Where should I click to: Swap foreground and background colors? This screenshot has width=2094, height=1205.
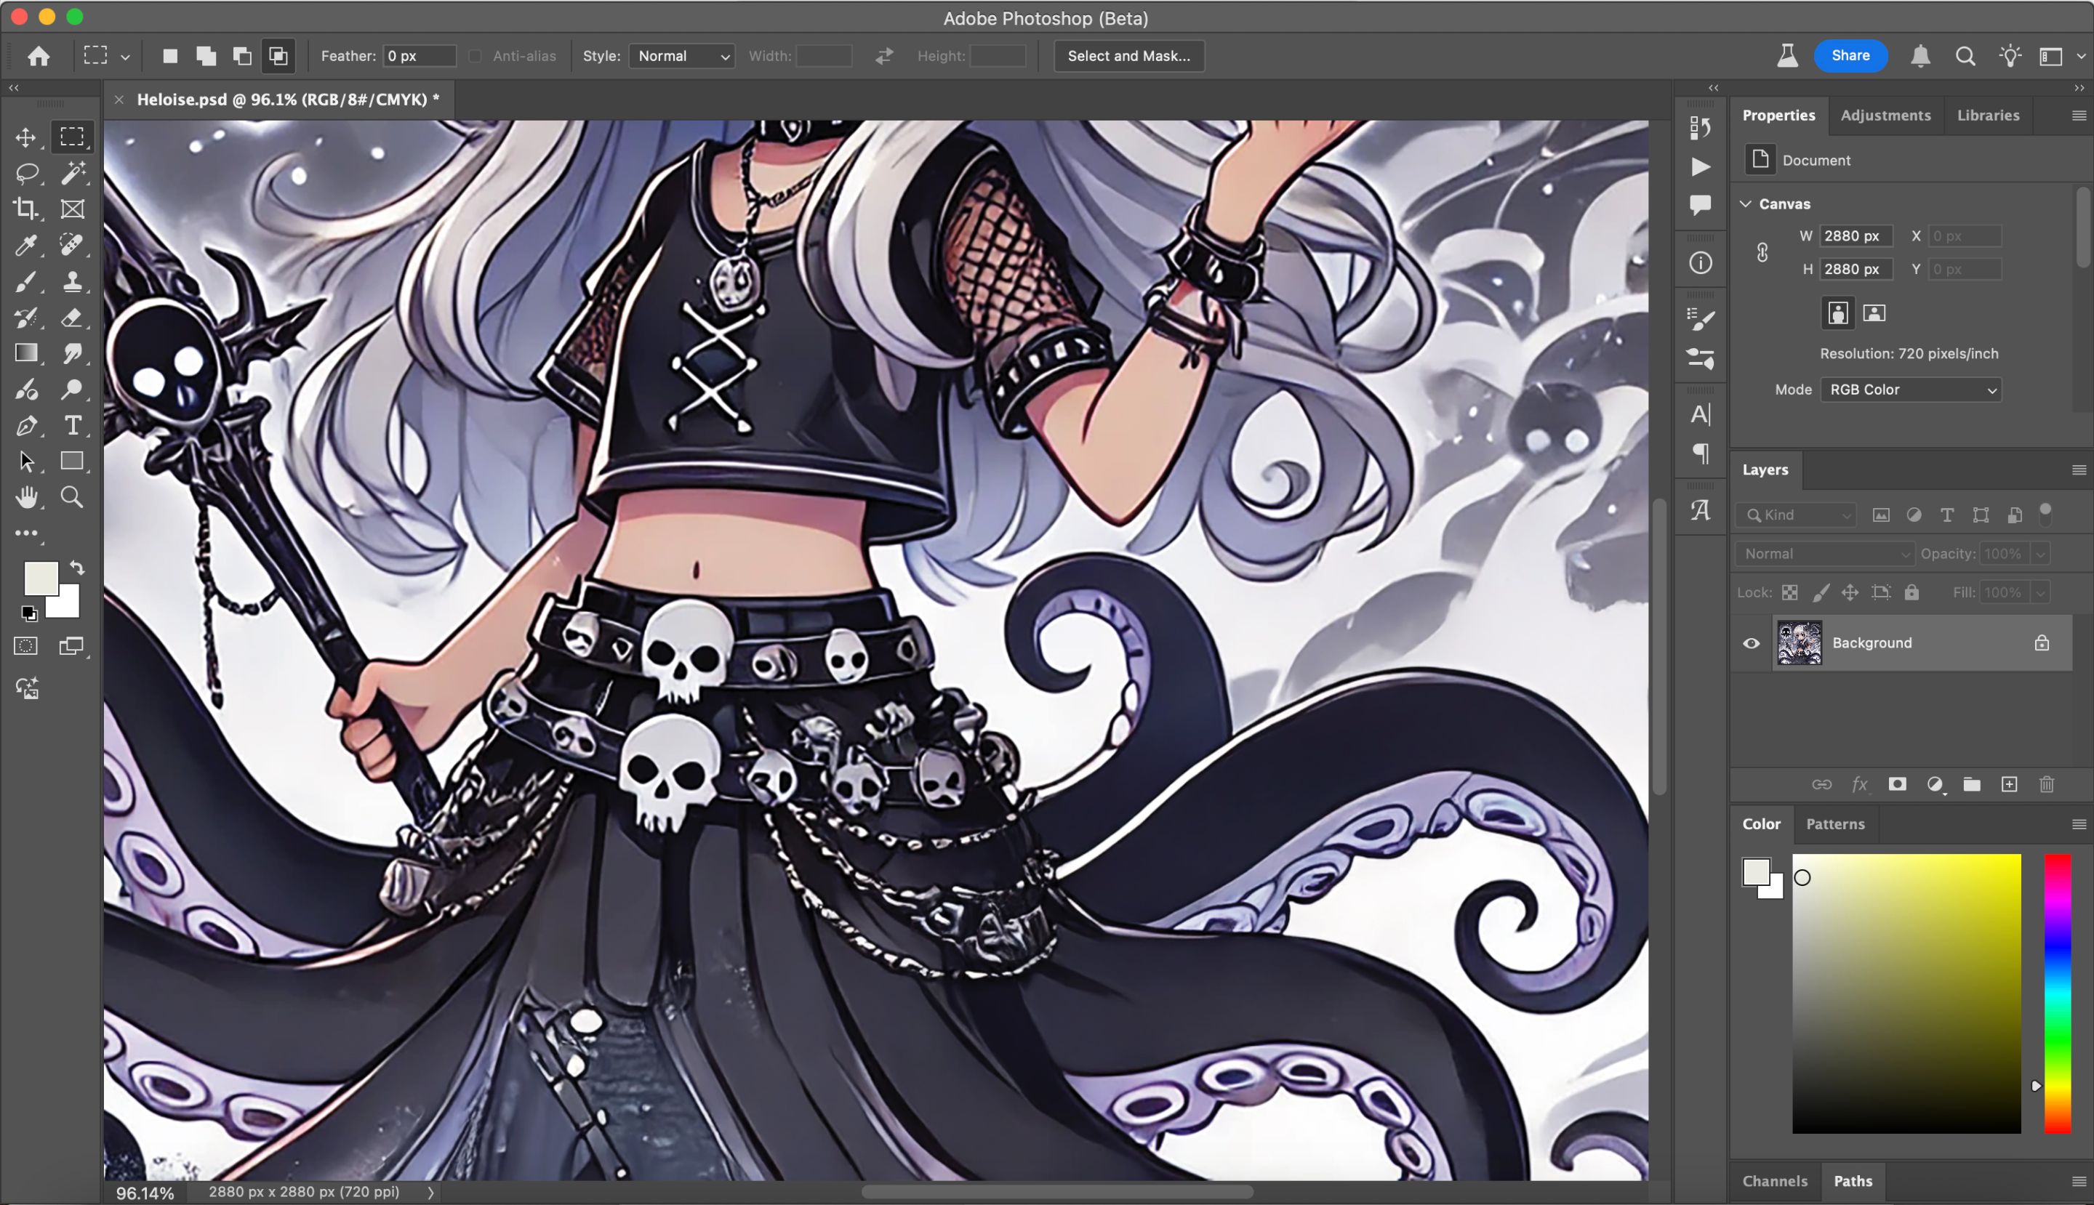pyautogui.click(x=78, y=568)
